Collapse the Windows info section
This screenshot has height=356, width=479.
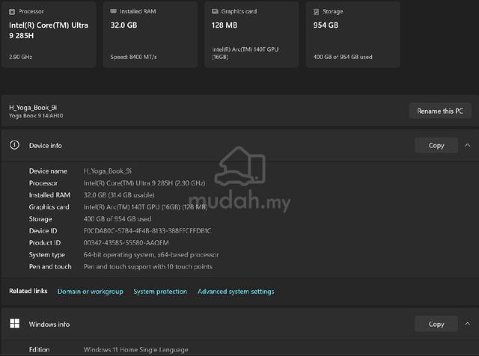click(x=467, y=324)
